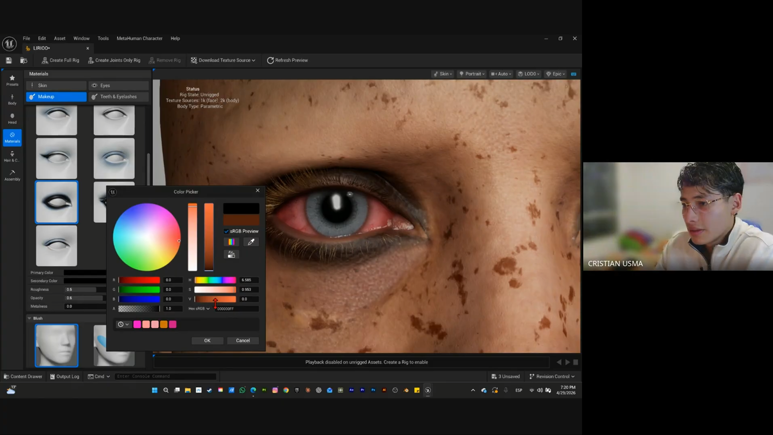The image size is (773, 435).
Task: Click the Windows Start button
Action: pyautogui.click(x=155, y=390)
